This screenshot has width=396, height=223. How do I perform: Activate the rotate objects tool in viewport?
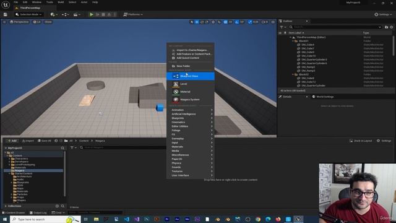pos(202,22)
